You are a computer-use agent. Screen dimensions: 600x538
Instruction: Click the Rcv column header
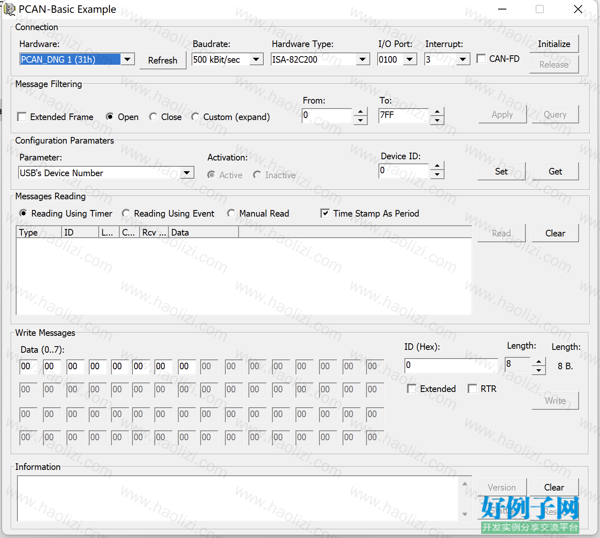click(x=154, y=232)
